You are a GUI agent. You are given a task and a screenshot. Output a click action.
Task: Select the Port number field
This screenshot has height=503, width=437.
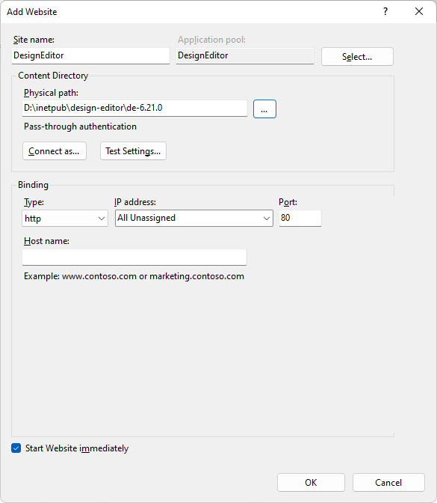[300, 218]
